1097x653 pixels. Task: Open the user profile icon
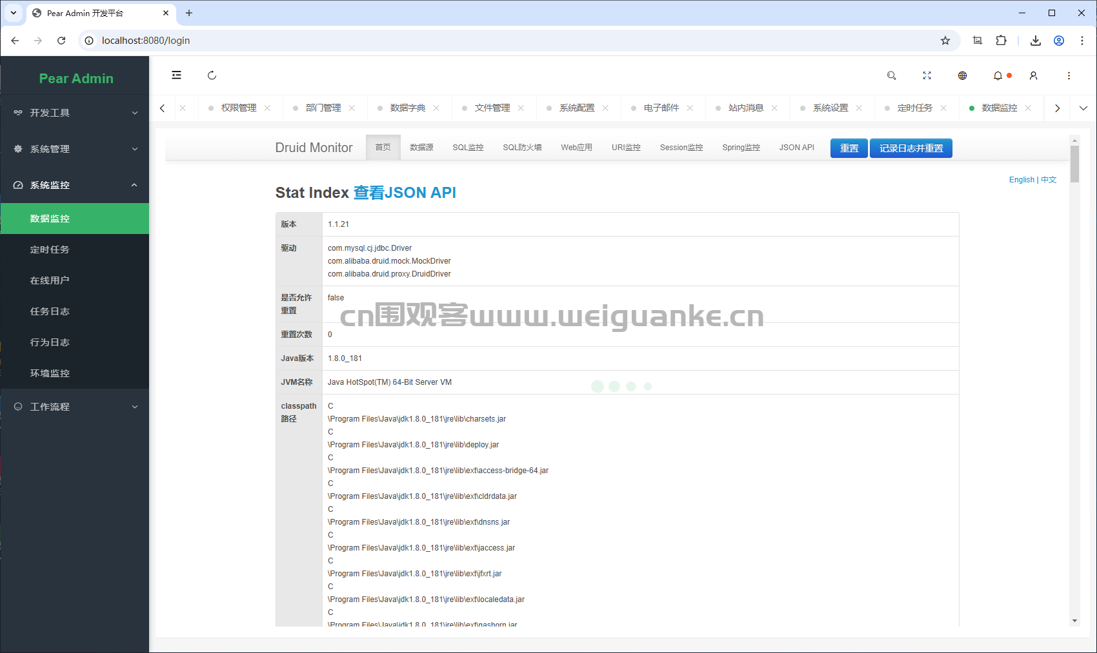click(x=1033, y=75)
